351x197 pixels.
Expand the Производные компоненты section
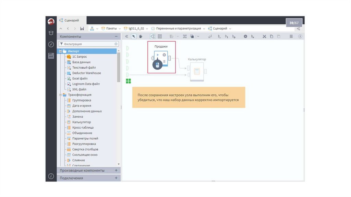[116, 170]
